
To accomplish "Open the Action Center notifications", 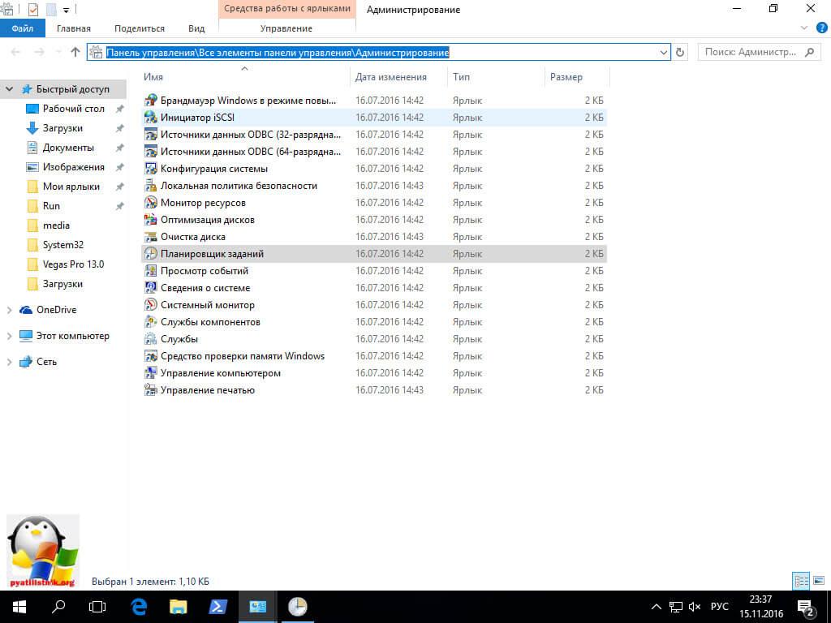I will click(x=806, y=607).
